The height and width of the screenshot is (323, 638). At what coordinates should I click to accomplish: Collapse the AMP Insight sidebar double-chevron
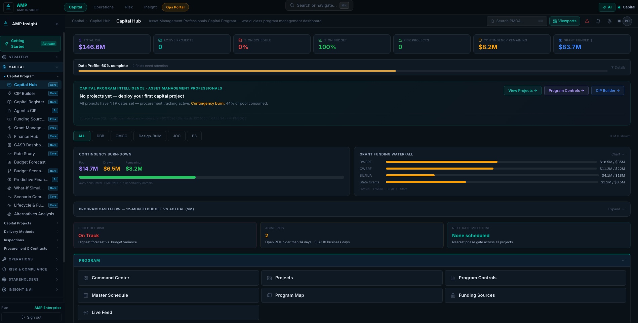click(x=57, y=24)
